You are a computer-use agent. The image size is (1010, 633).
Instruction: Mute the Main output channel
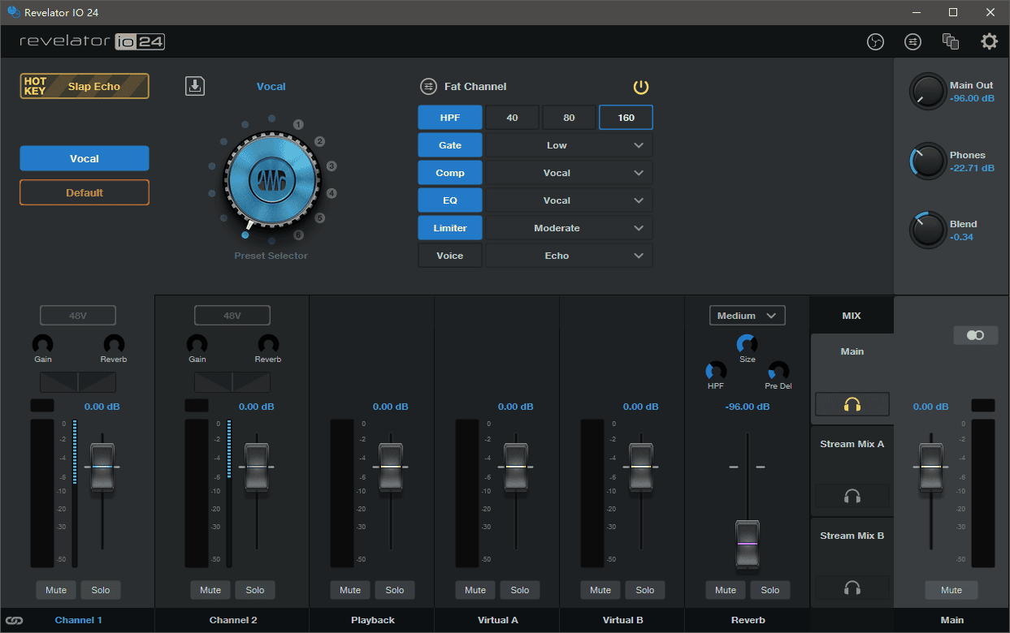tap(951, 590)
